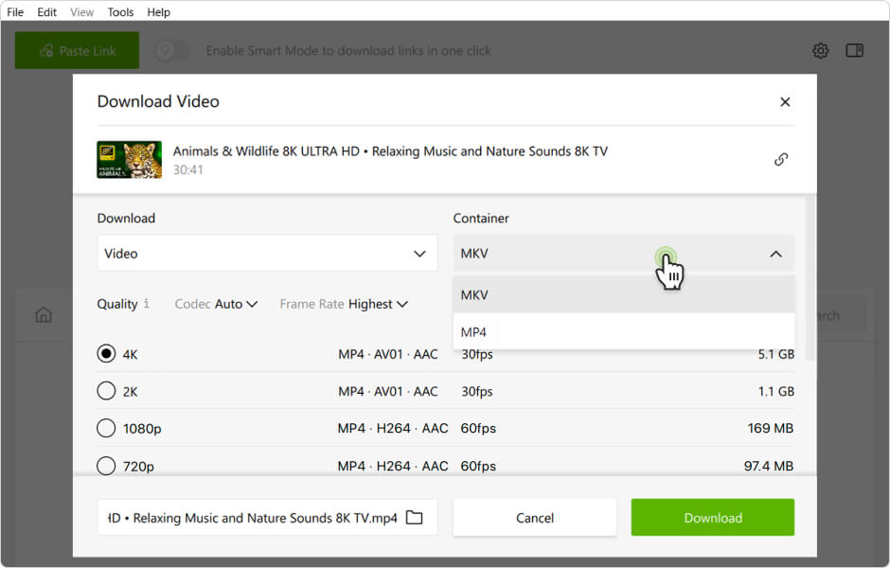Click the home icon behind the dialog
This screenshot has width=890, height=568.
coord(44,315)
